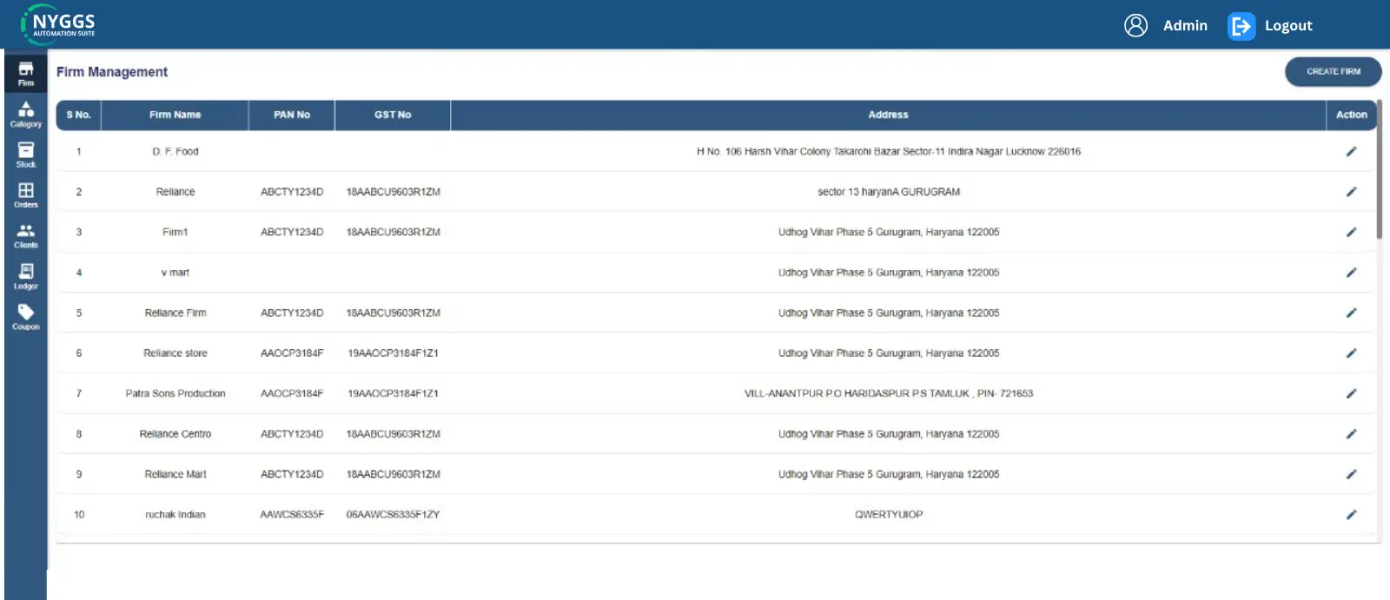Screen dimensions: 1390x600
Task: Click the NYGGS Automation Suite logo
Action: (x=59, y=24)
